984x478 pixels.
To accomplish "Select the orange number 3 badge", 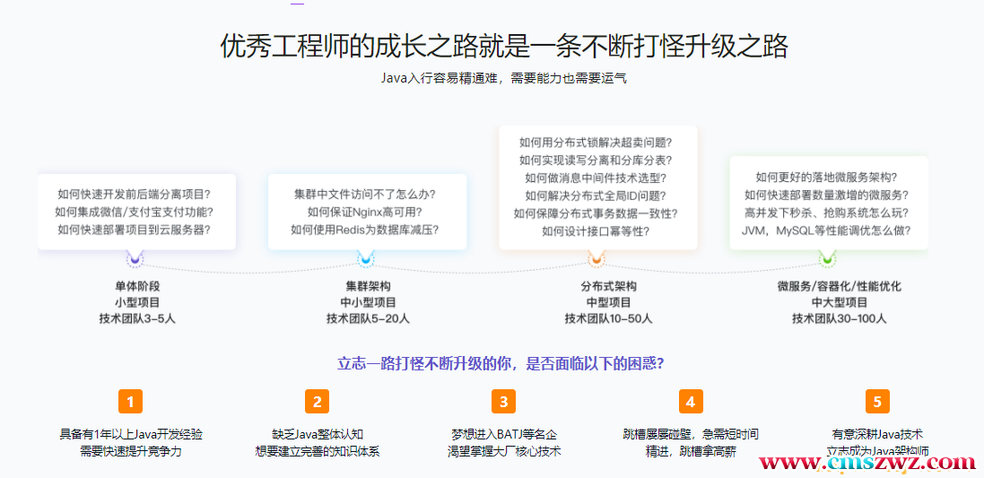I will [503, 401].
